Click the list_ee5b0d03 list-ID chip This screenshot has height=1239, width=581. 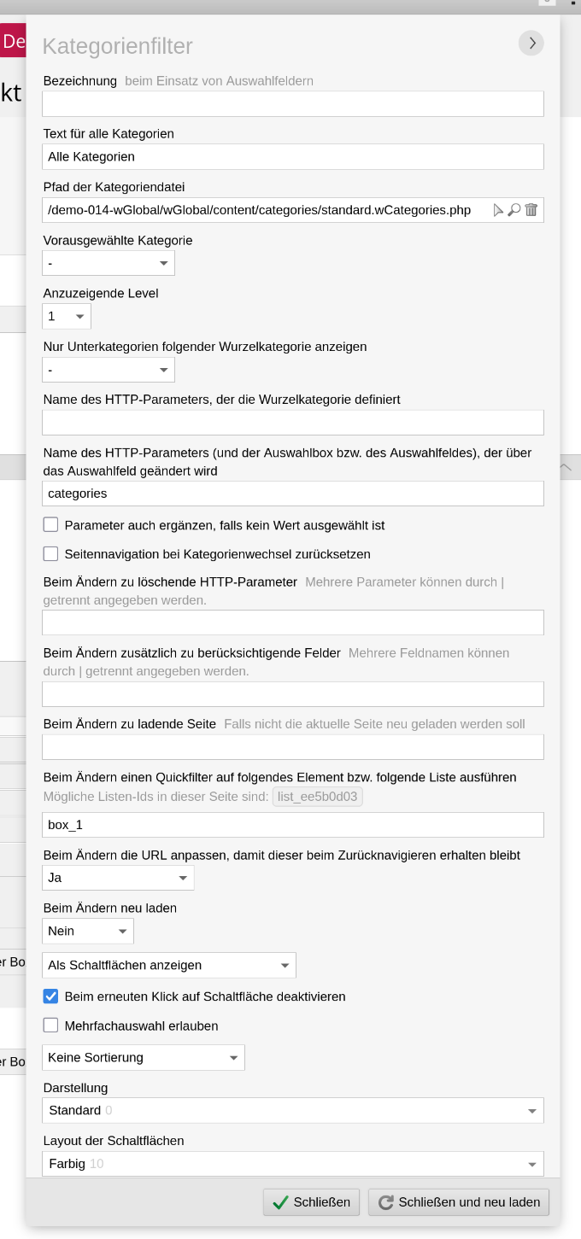coord(317,795)
